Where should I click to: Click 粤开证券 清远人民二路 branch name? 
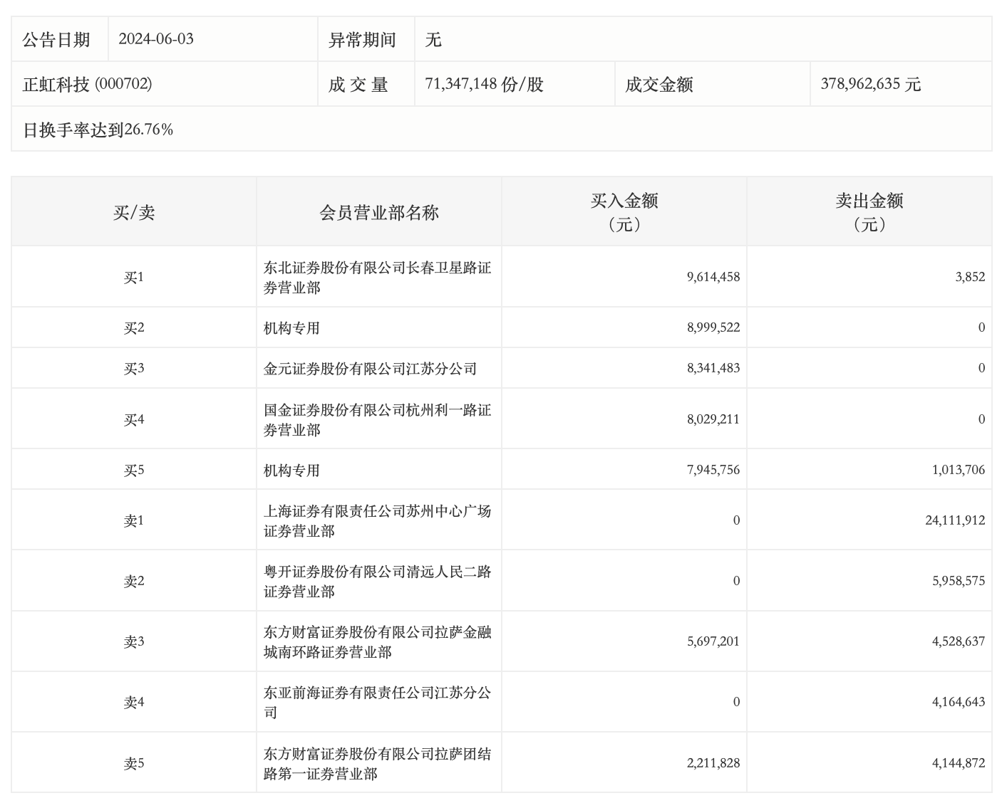[378, 582]
